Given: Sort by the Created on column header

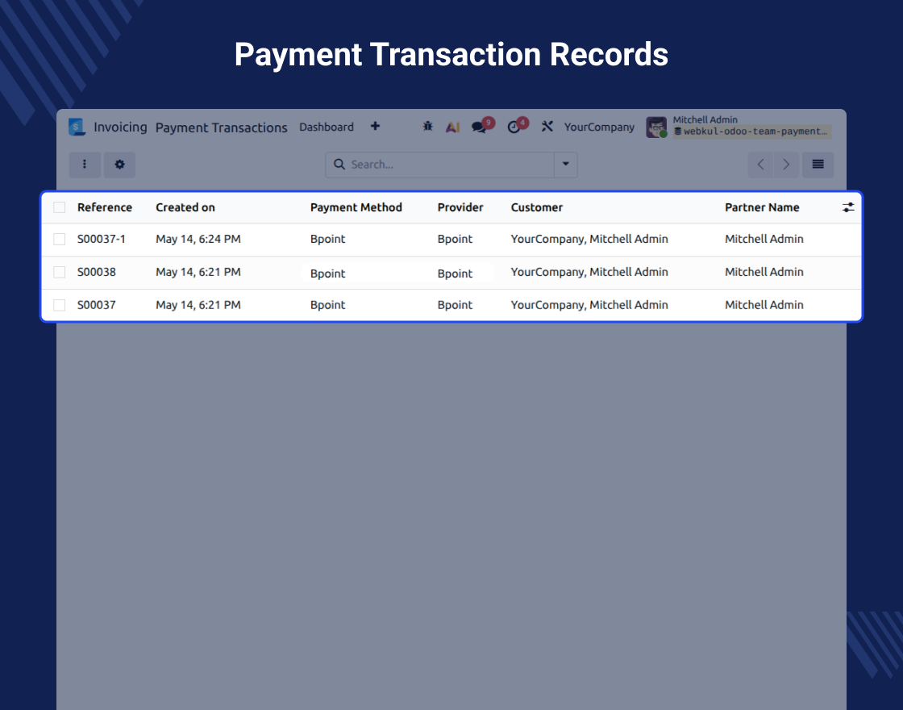Looking at the screenshot, I should 185,207.
